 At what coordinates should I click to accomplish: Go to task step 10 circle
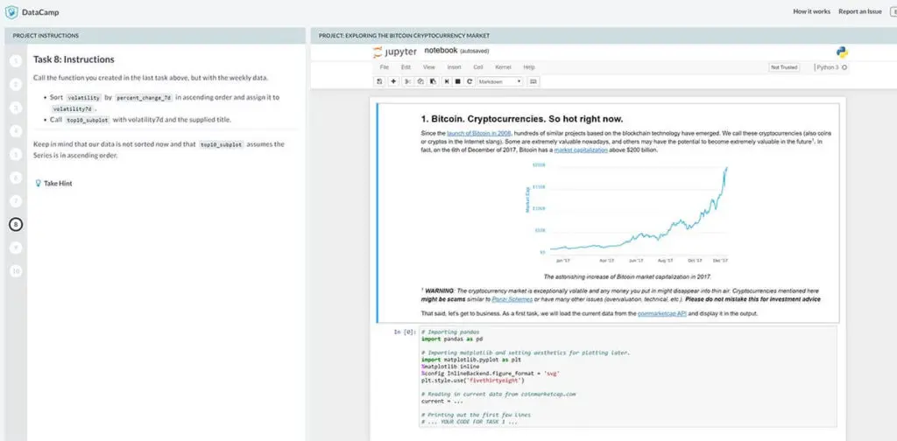click(x=16, y=271)
